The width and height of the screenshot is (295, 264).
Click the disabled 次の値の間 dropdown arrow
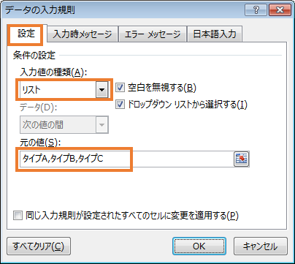101,125
